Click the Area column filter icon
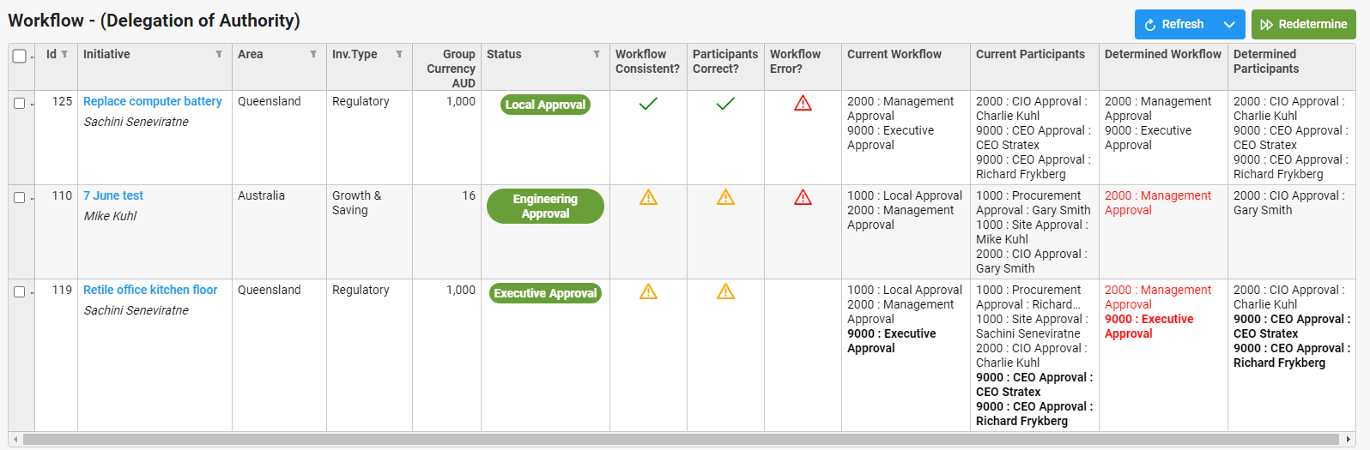1370x450 pixels. 313,54
